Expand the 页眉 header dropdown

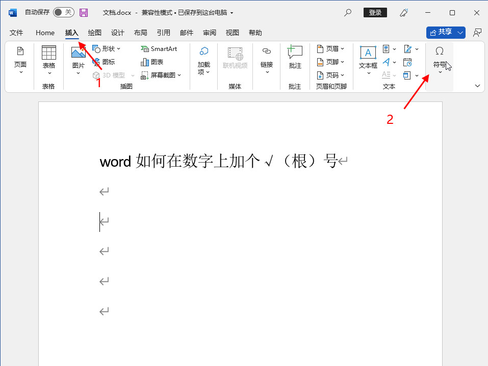pos(330,49)
